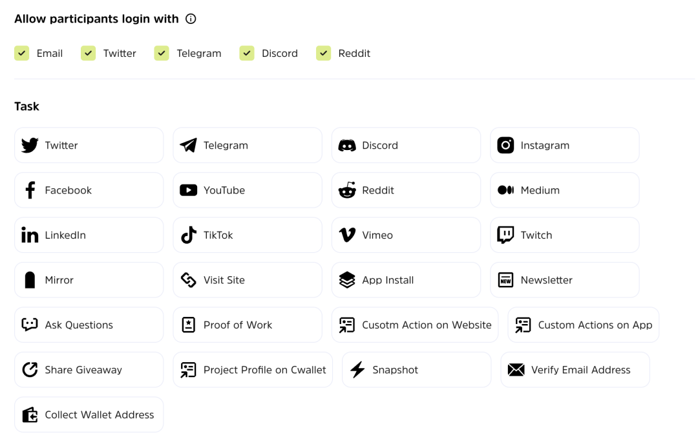Choose the Collect Wallet Address task
The width and height of the screenshot is (698, 443).
[89, 415]
